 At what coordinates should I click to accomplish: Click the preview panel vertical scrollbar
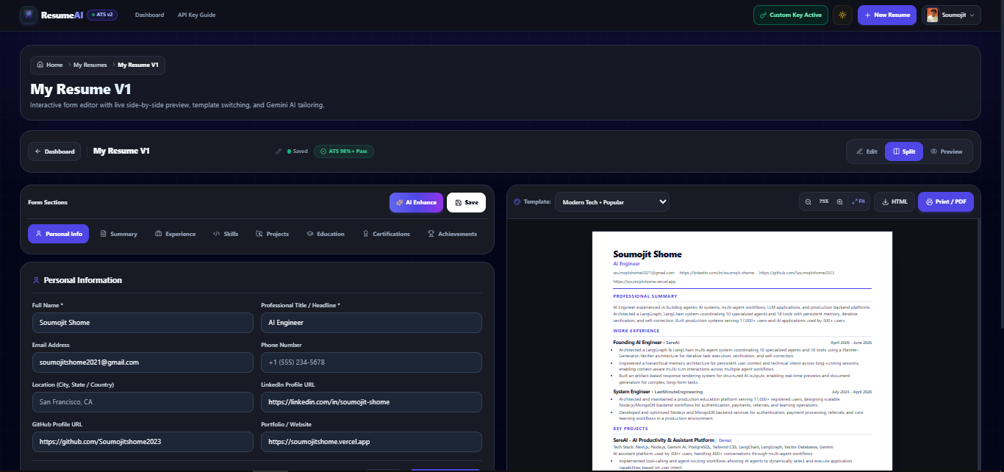pos(978,346)
